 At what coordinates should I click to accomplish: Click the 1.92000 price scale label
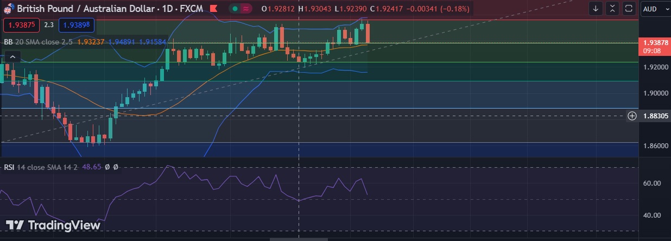(x=655, y=67)
